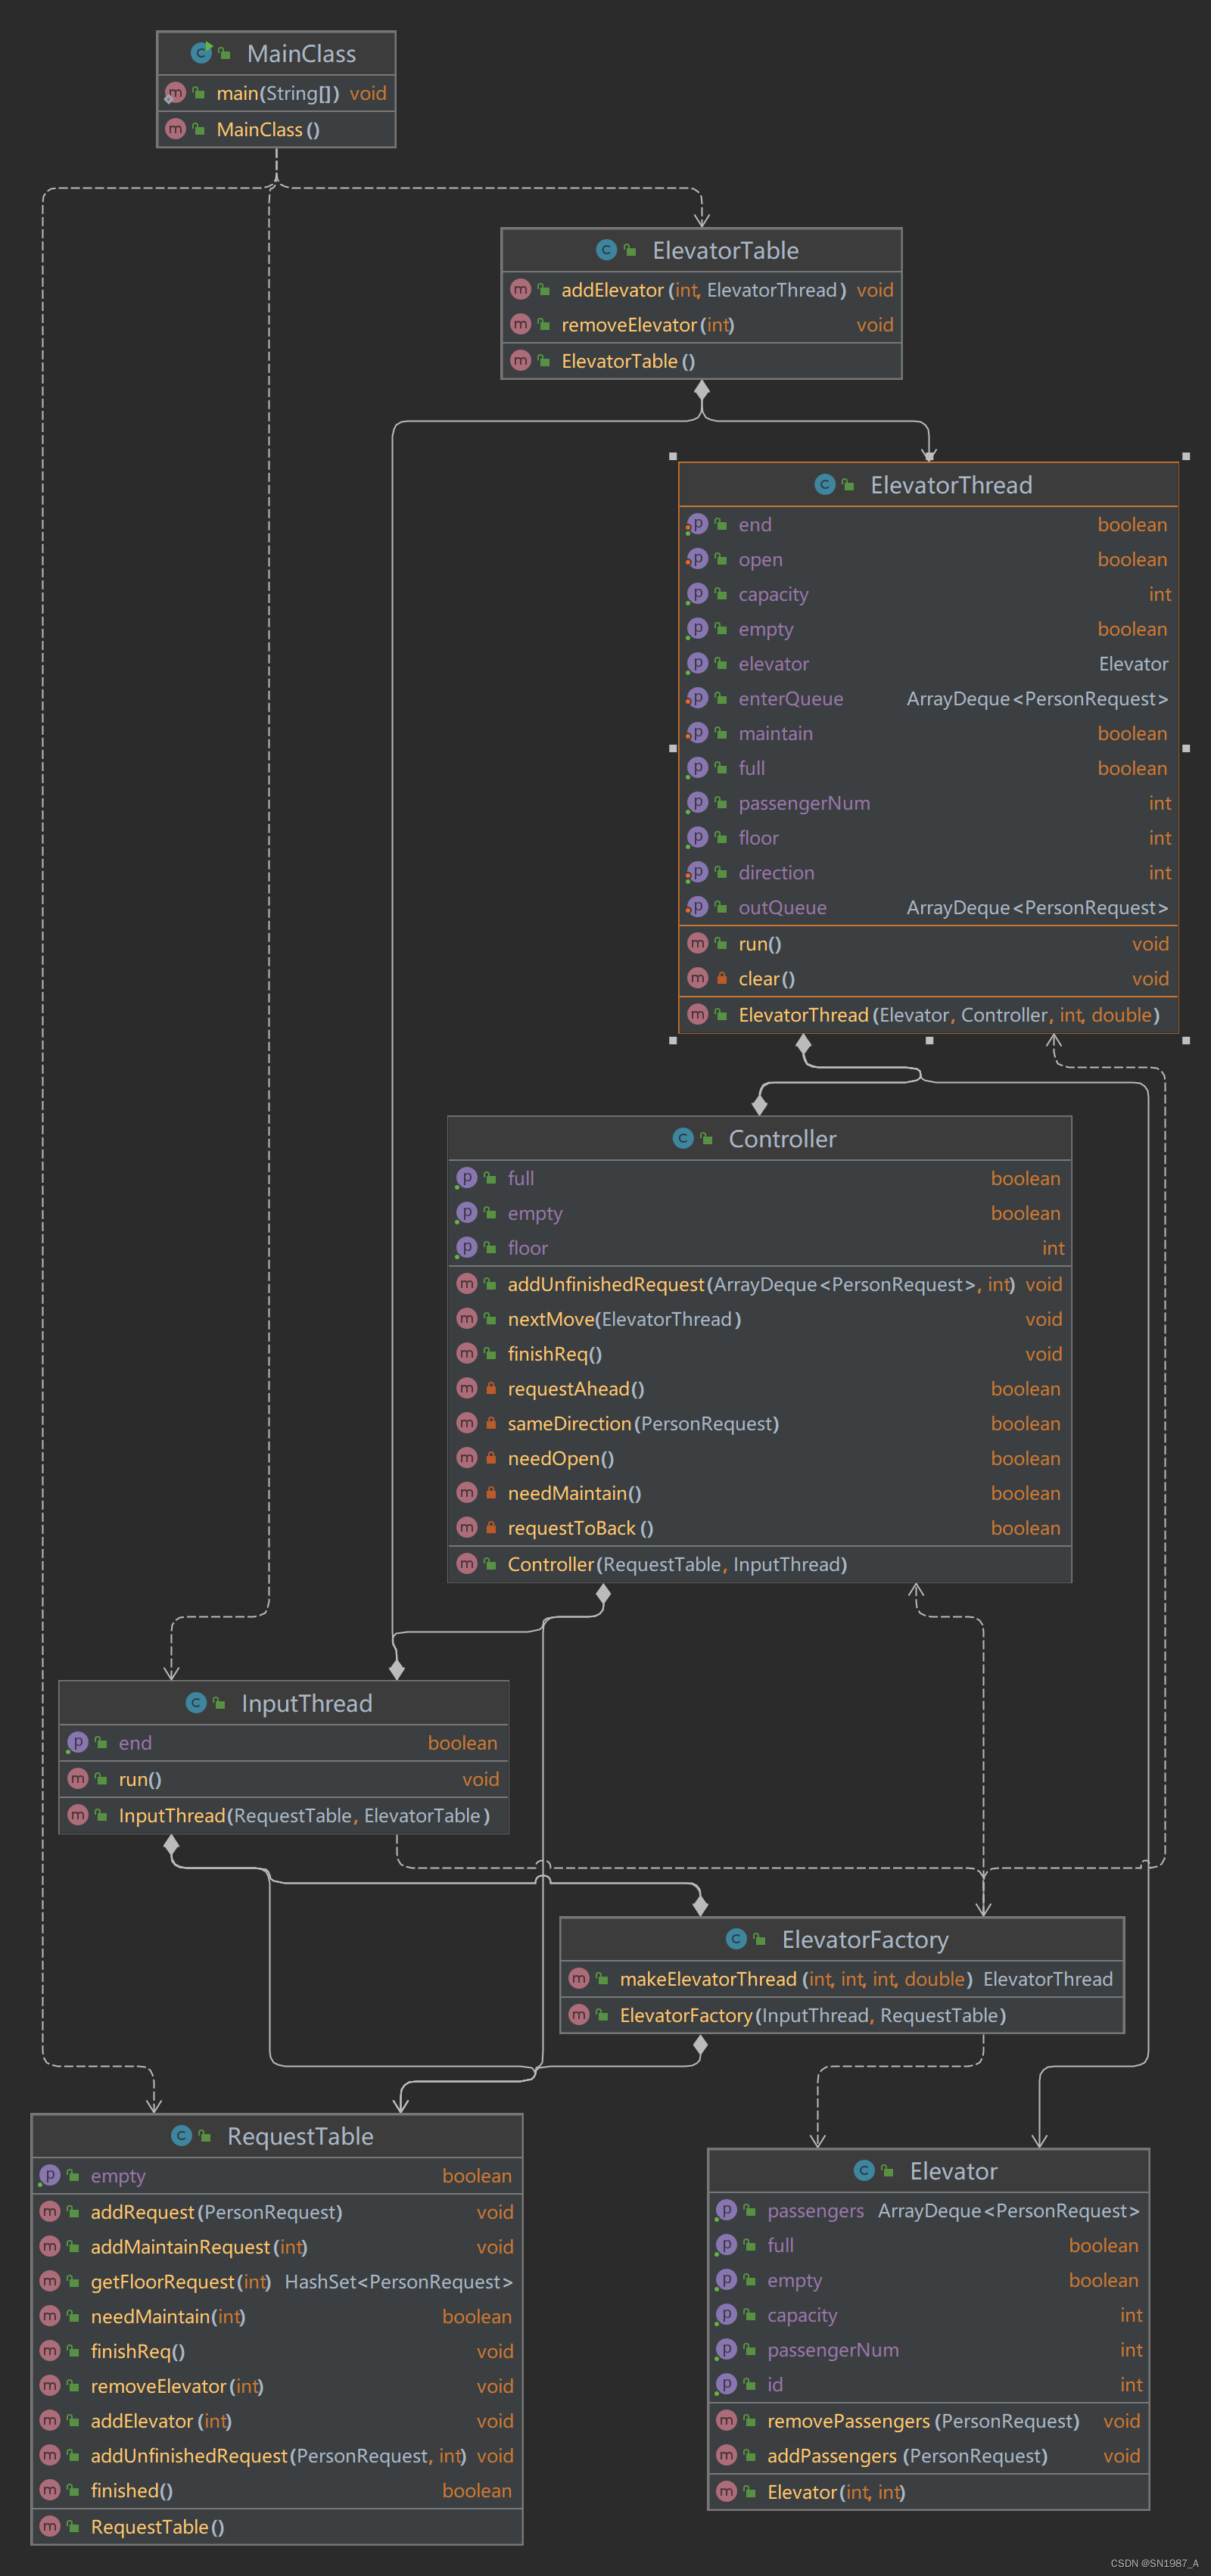Click Controller(RequestTable, InputThread) constructor
The width and height of the screenshot is (1211, 2576).
(x=759, y=1564)
